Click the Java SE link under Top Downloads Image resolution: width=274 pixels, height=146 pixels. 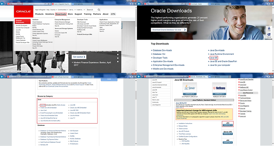coord(213,58)
